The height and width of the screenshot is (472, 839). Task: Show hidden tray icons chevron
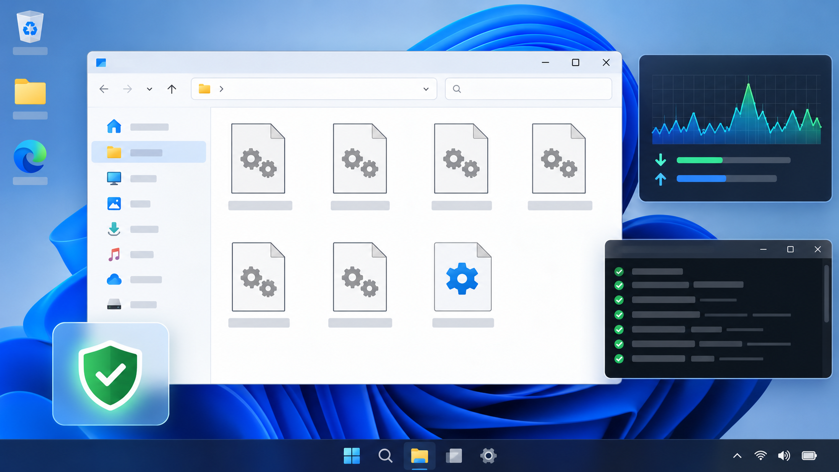[x=737, y=456]
